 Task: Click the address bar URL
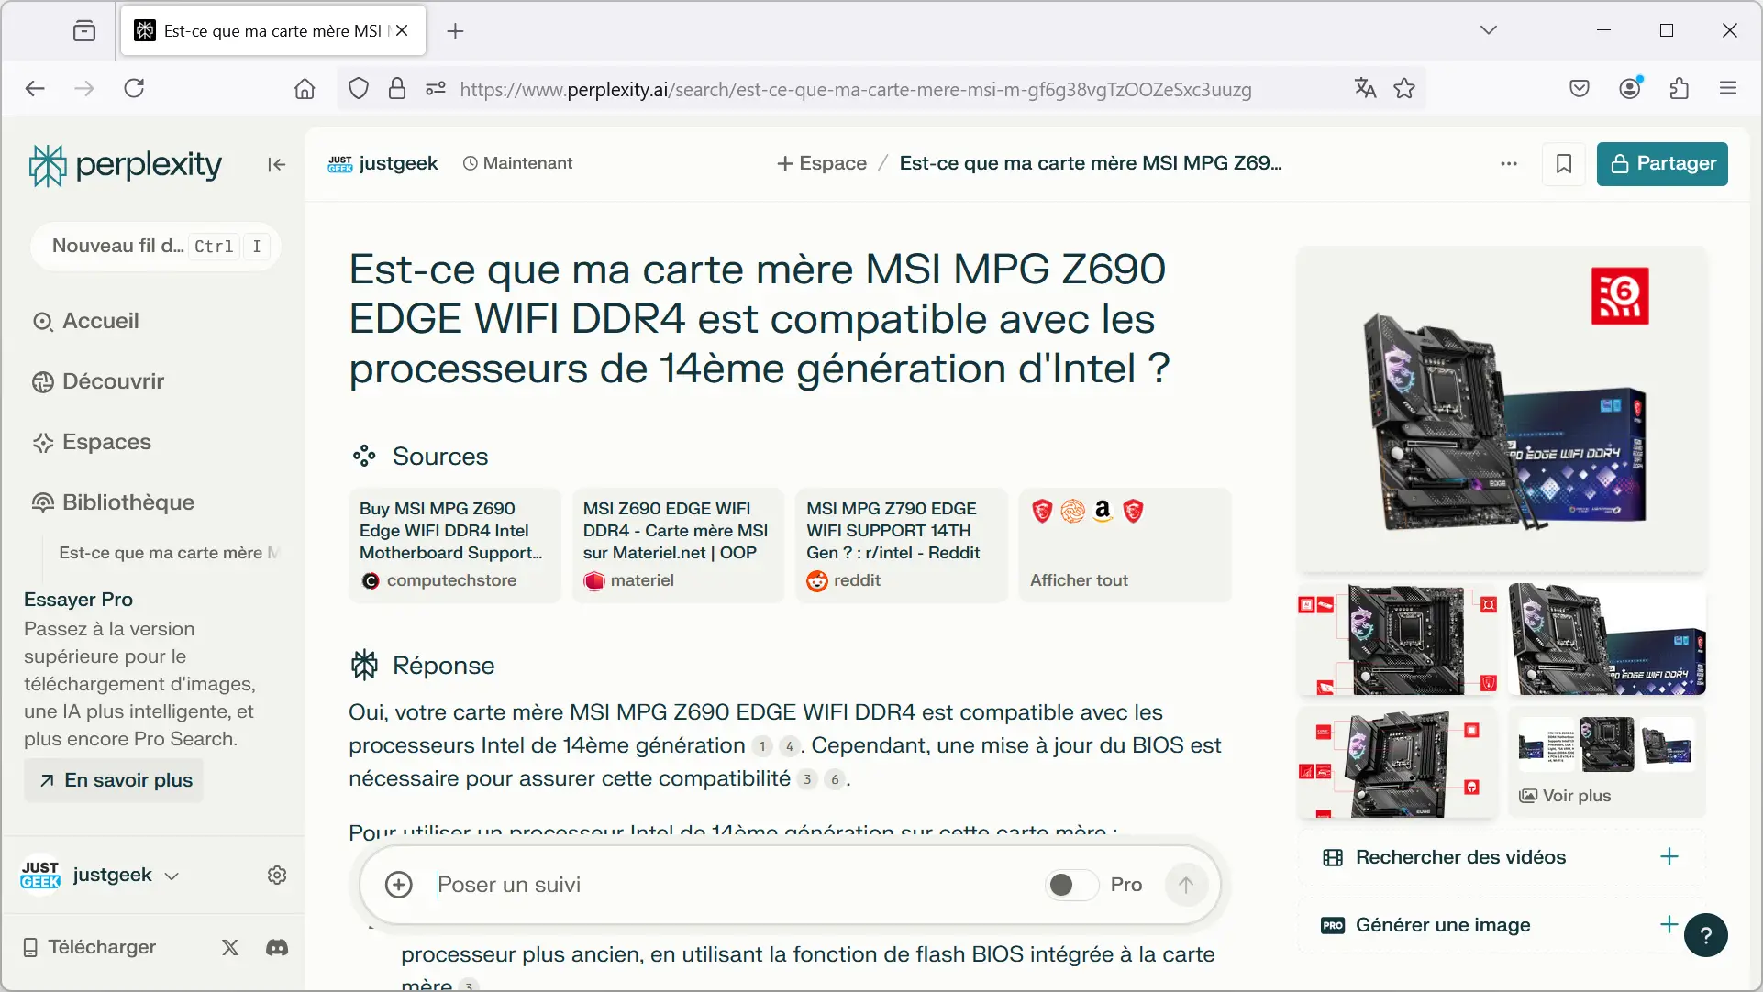click(855, 90)
